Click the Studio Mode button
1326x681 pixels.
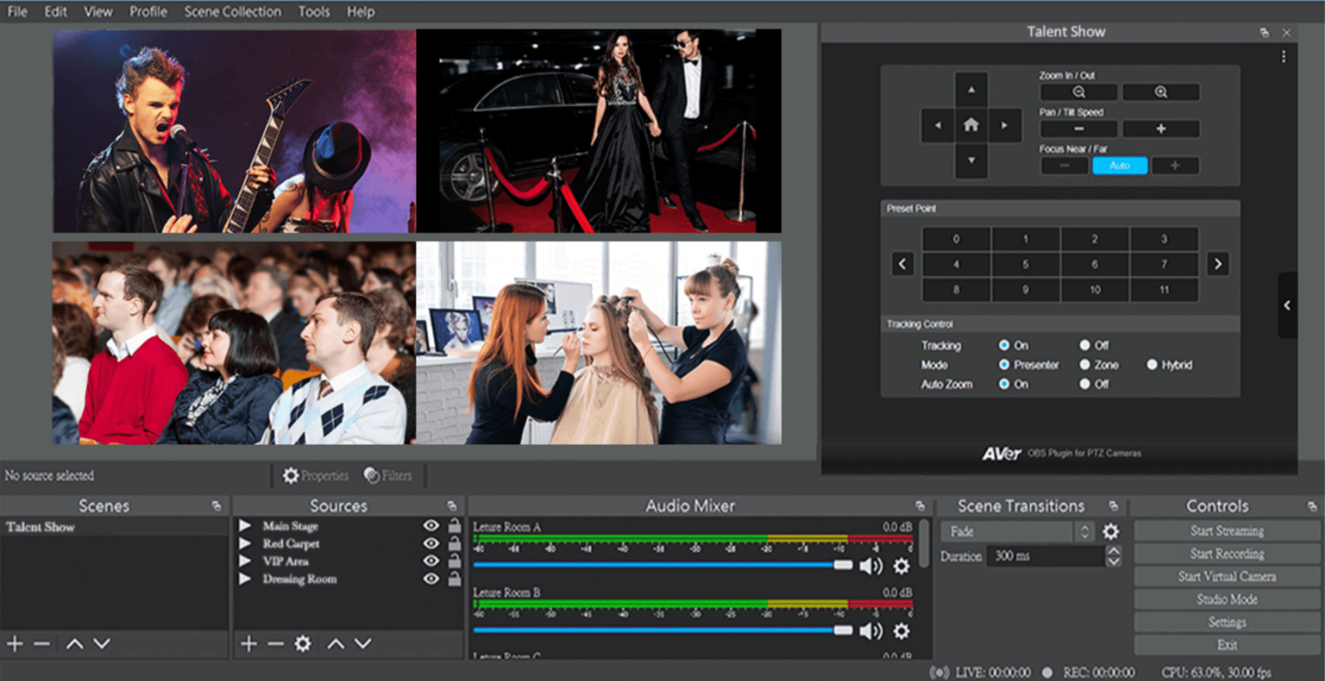(1227, 599)
